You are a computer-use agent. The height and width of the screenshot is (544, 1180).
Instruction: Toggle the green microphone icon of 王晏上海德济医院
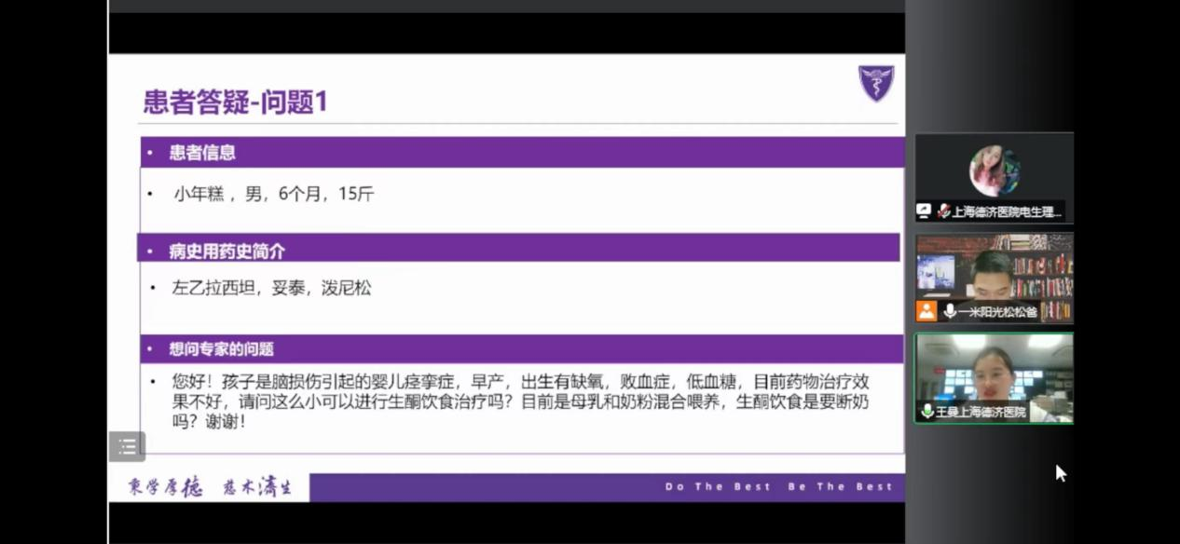pyautogui.click(x=927, y=411)
